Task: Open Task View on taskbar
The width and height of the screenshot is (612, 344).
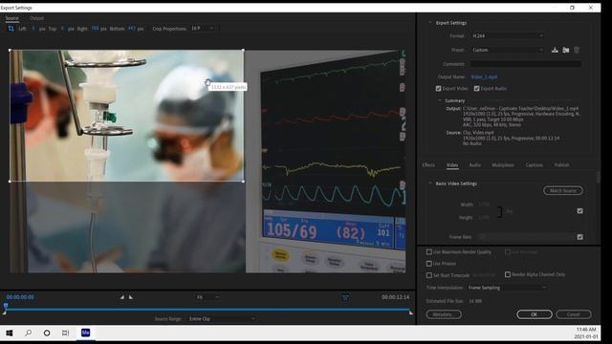Action: pos(66,333)
